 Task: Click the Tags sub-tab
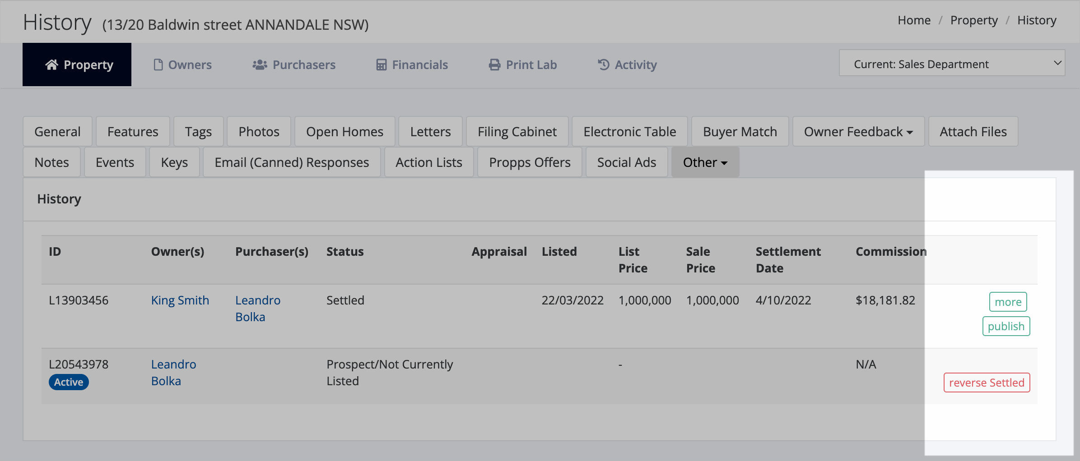pyautogui.click(x=198, y=131)
